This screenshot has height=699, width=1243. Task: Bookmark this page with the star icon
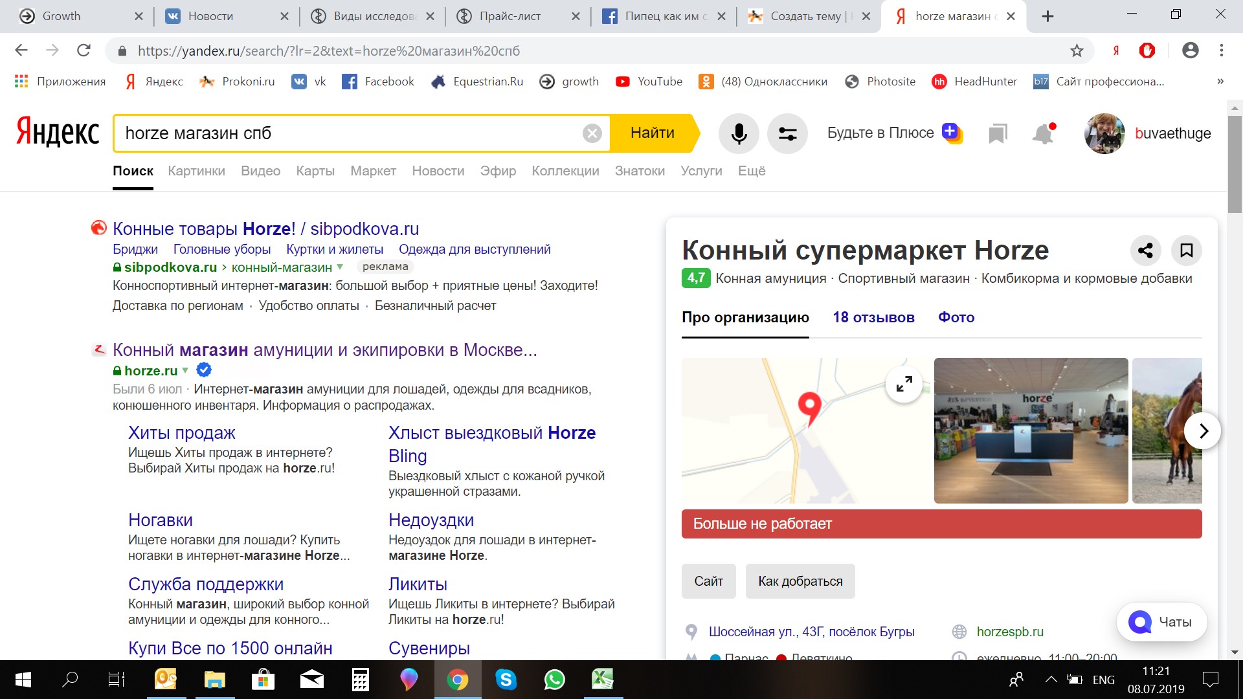tap(1077, 50)
